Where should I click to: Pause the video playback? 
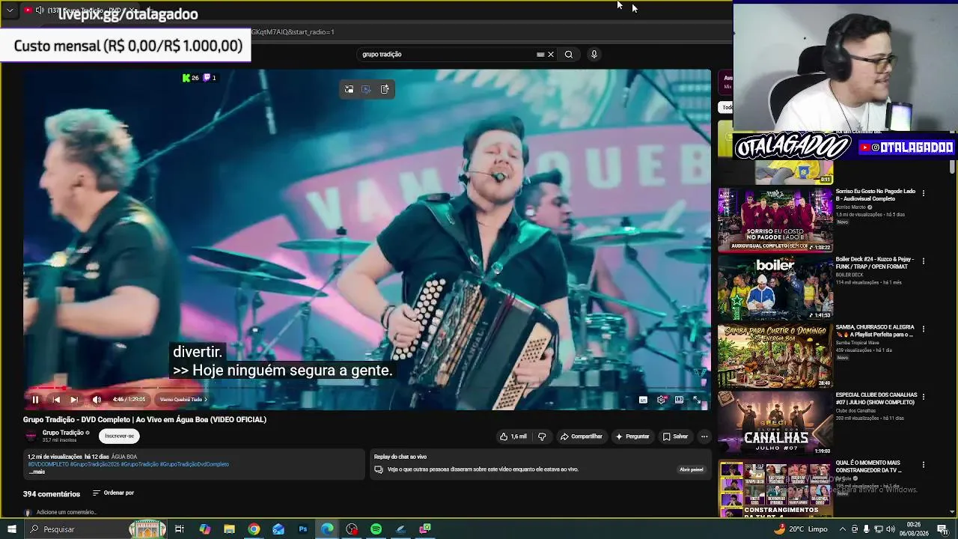[x=35, y=400]
